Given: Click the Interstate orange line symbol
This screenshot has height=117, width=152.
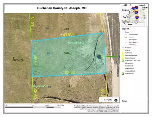Looking at the screenshot, I should pos(126,37).
